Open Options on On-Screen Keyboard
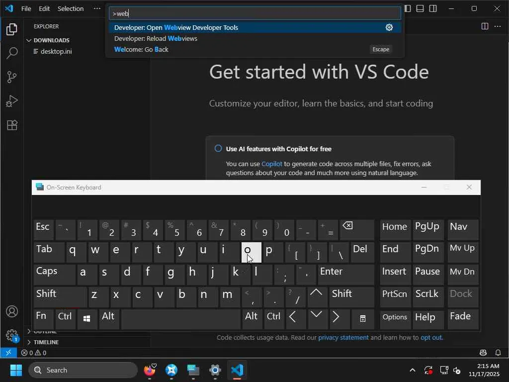 pos(395,319)
